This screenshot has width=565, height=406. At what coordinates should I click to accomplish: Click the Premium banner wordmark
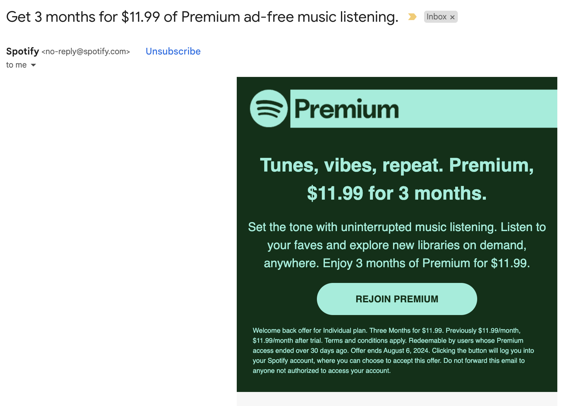point(347,109)
